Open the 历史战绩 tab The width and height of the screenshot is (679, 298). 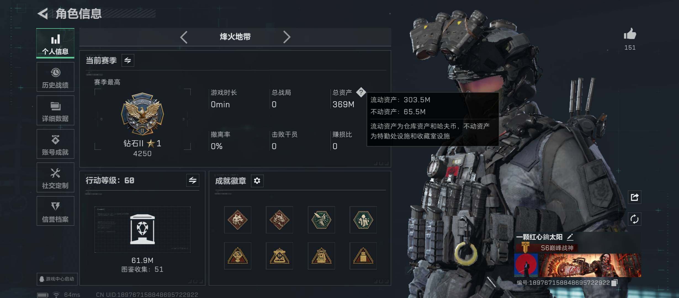tap(55, 77)
